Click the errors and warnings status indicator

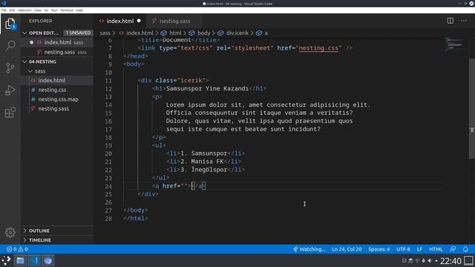[x=17, y=249]
